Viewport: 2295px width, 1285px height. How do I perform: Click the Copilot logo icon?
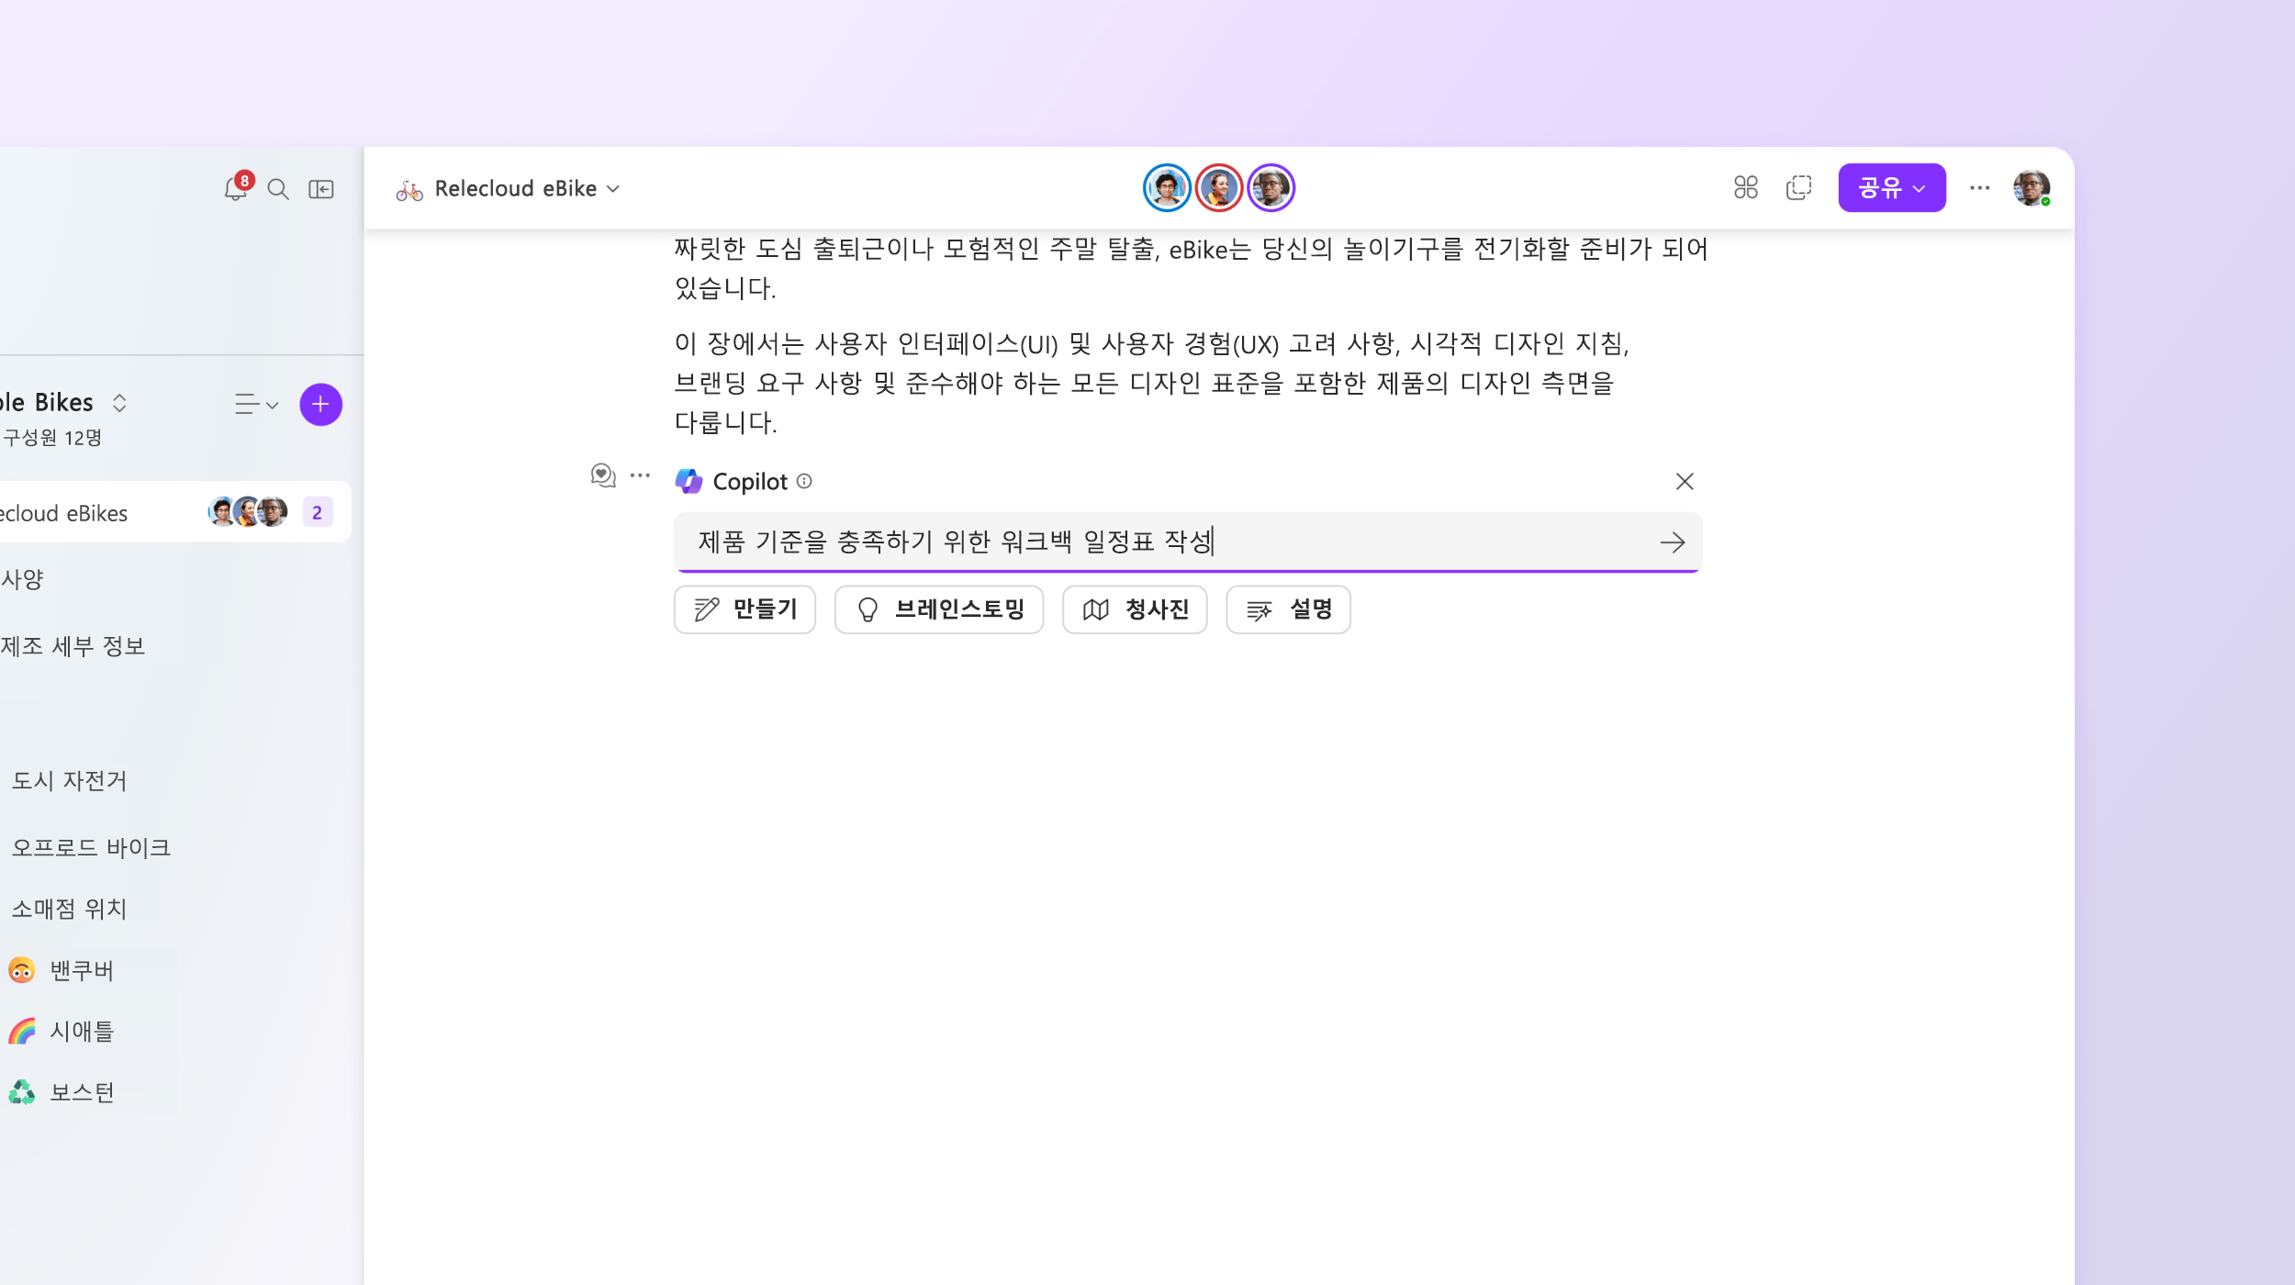pos(688,481)
